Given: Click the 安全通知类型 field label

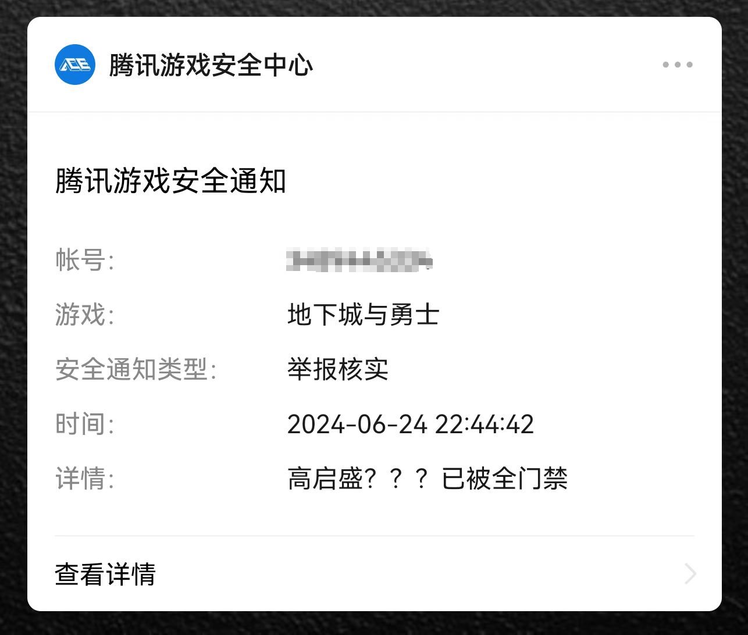Looking at the screenshot, I should point(136,369).
